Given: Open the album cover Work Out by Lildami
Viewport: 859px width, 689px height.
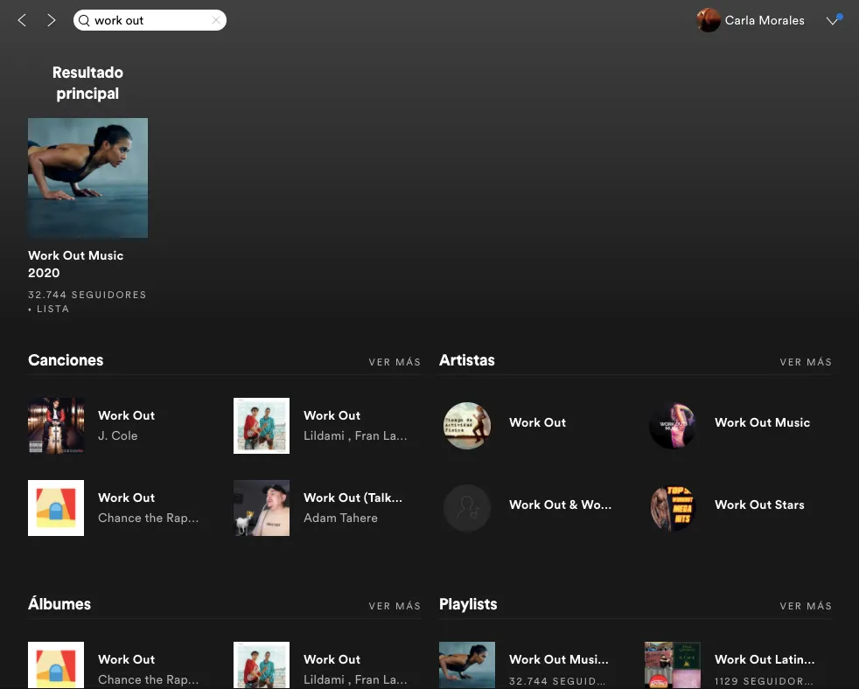Looking at the screenshot, I should (262, 665).
